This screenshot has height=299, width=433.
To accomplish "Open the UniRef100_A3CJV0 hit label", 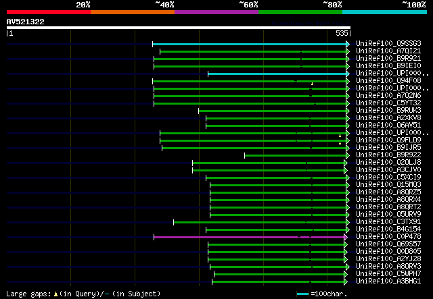I will click(x=388, y=170).
